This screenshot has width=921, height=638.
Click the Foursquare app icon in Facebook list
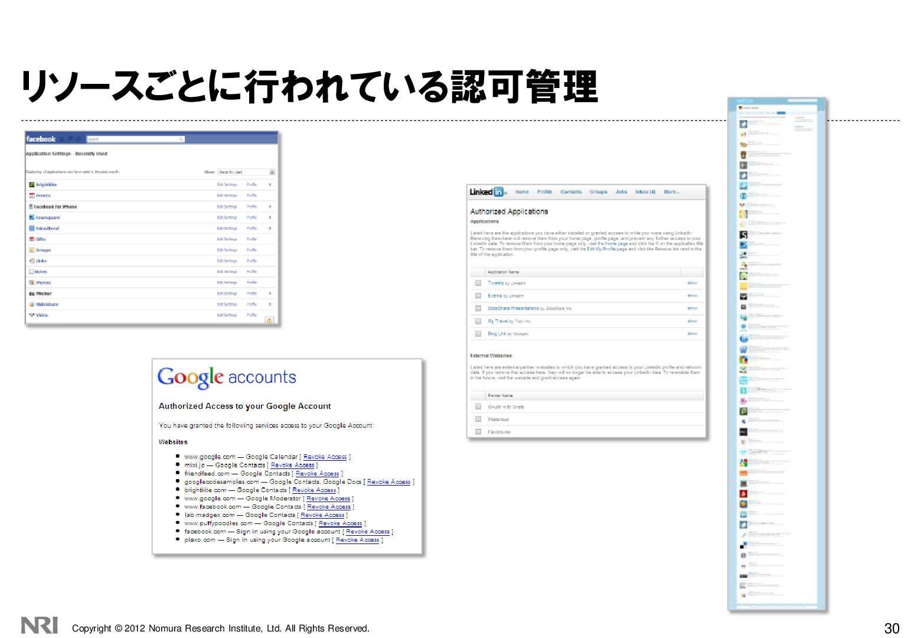coord(32,217)
